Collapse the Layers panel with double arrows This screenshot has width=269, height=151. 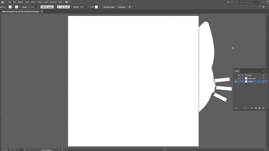tap(263, 71)
